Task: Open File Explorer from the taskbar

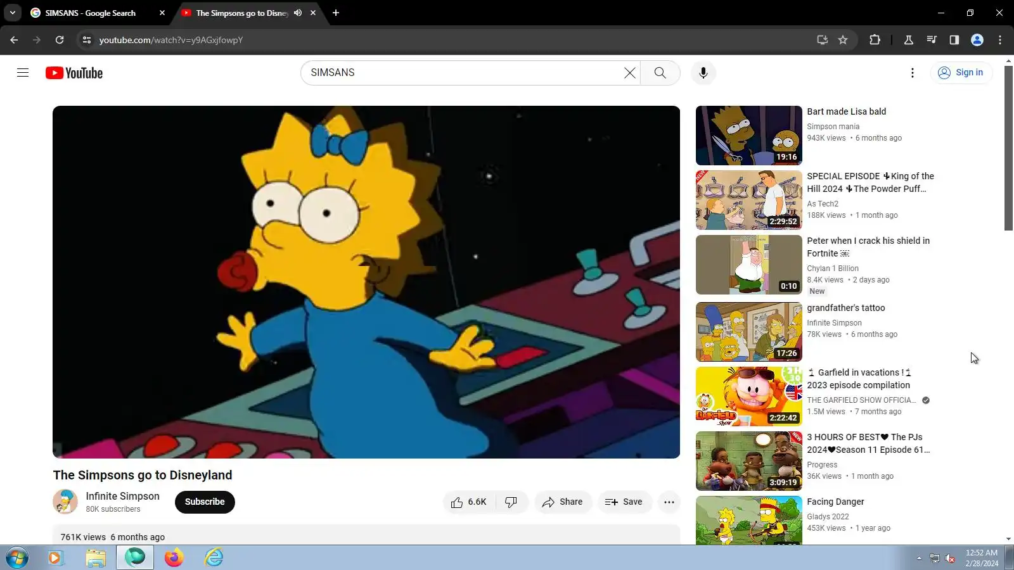Action: click(96, 558)
